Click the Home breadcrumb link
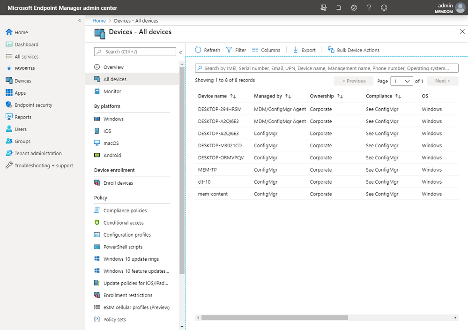Screen dimensions: 468x330 coord(99,21)
